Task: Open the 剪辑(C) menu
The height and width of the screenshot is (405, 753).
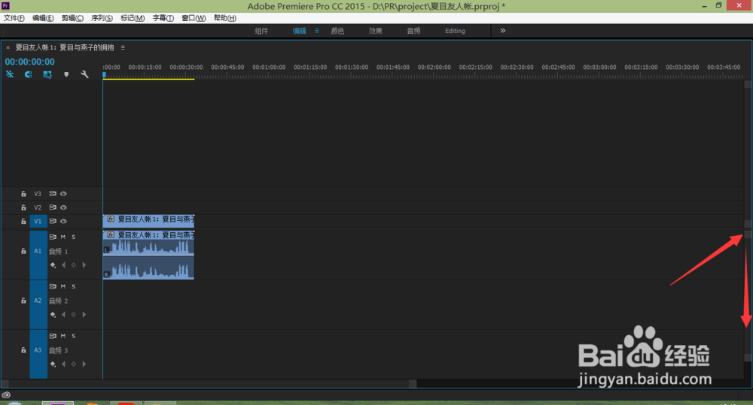Action: pyautogui.click(x=72, y=18)
